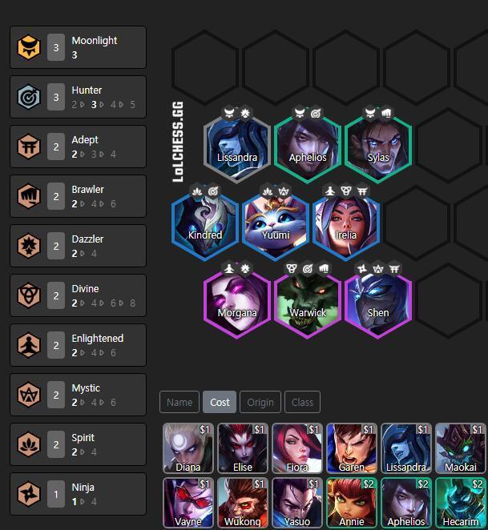Screen dimensions: 488x530
Task: Click Warwick on the board
Action: pyautogui.click(x=308, y=304)
